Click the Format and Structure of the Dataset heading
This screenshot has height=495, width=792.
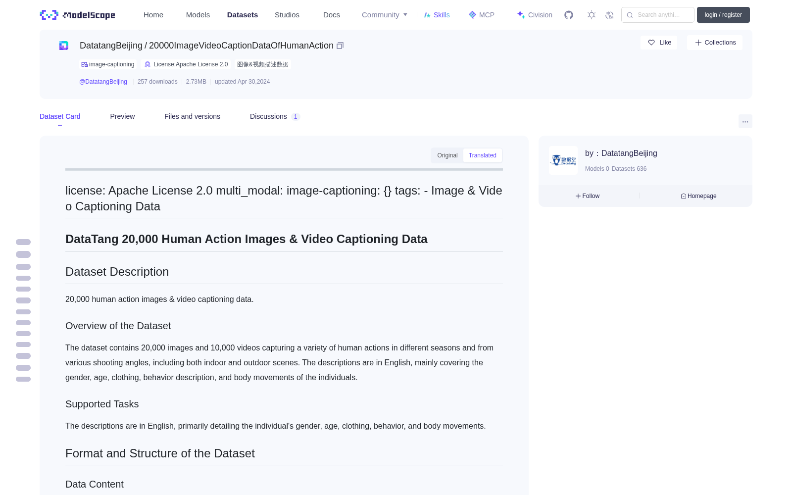point(160,453)
